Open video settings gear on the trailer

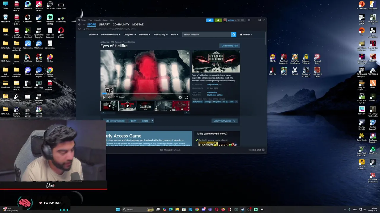[x=180, y=97]
